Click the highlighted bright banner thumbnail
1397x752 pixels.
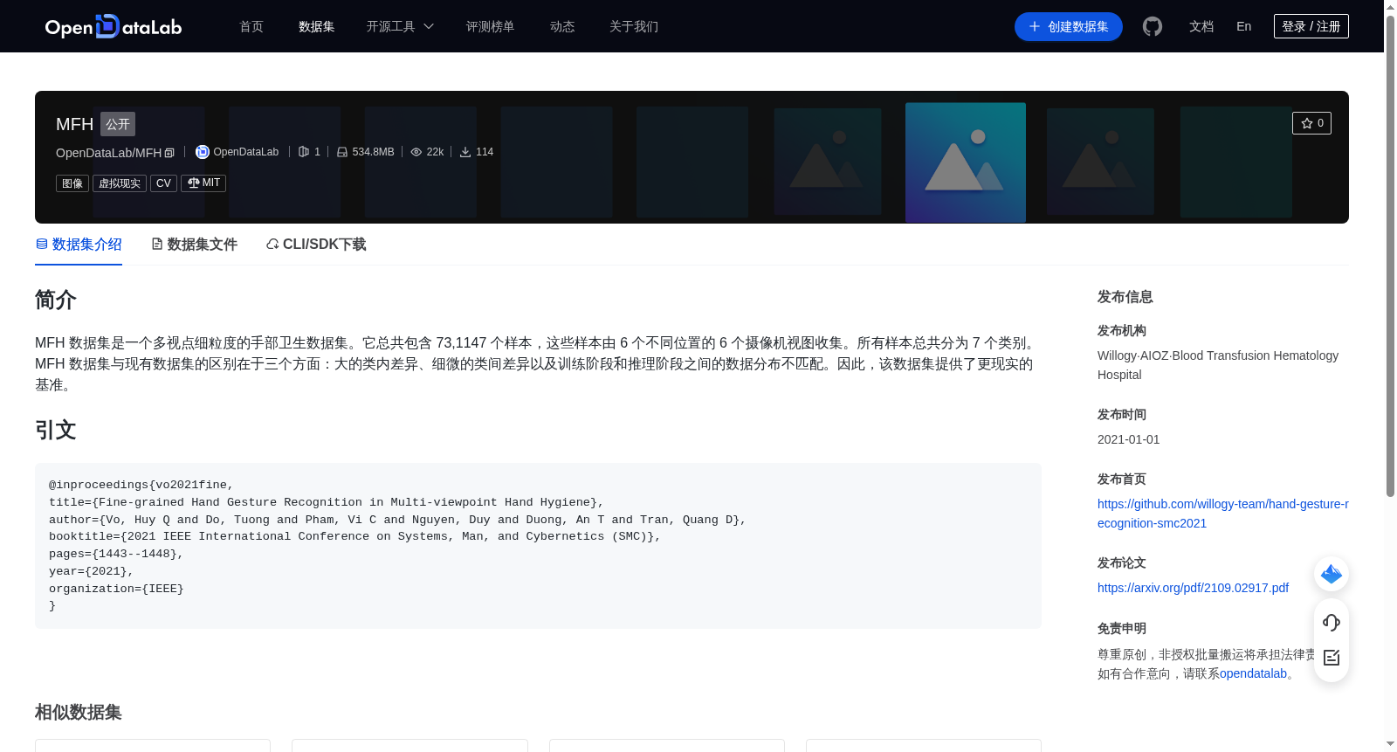coord(966,162)
